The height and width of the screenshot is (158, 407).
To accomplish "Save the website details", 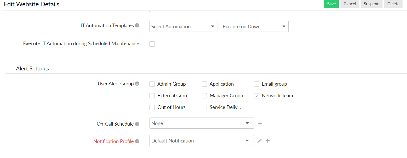I will 331,4.
